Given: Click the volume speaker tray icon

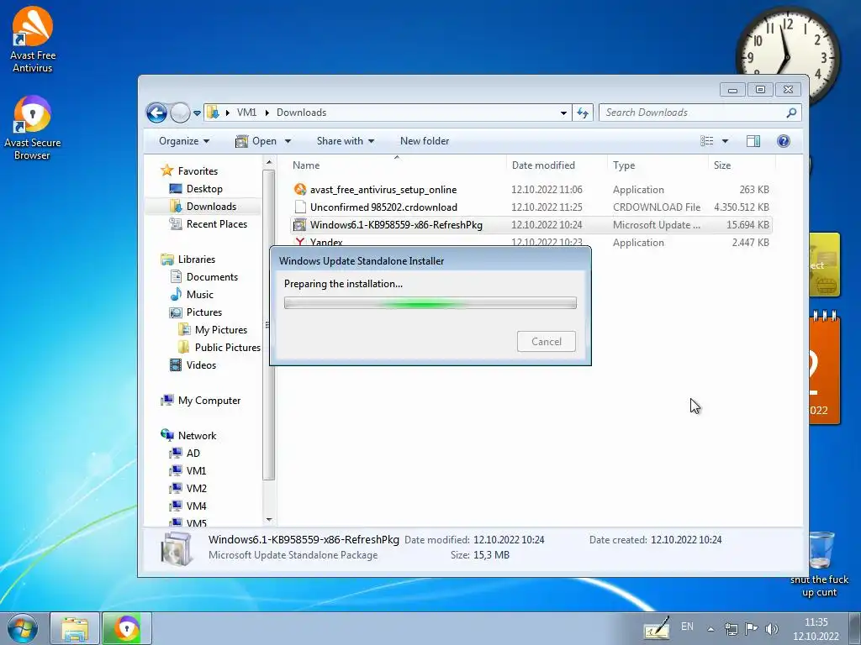Looking at the screenshot, I should [772, 629].
